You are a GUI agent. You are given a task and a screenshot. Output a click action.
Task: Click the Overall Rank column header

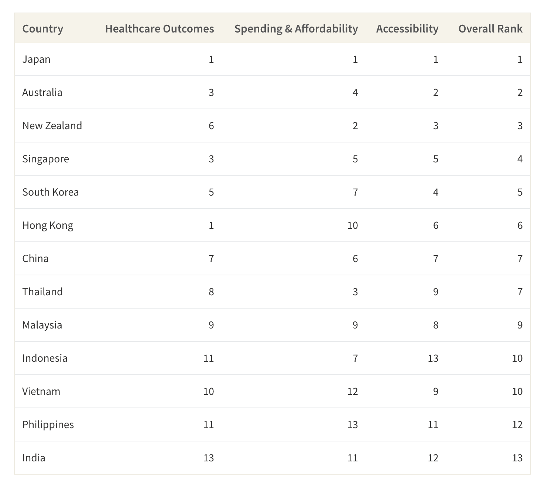click(490, 29)
